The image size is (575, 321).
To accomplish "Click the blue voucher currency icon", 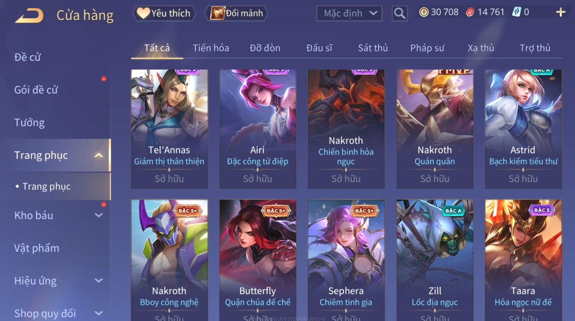I will click(516, 12).
